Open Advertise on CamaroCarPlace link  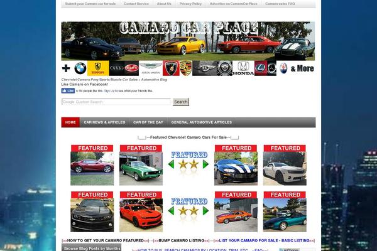(234, 4)
